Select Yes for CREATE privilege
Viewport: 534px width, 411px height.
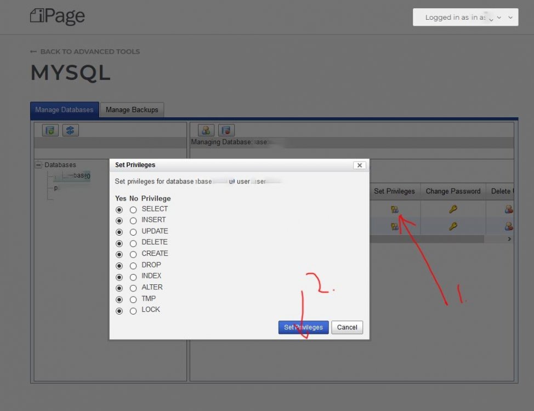click(119, 254)
